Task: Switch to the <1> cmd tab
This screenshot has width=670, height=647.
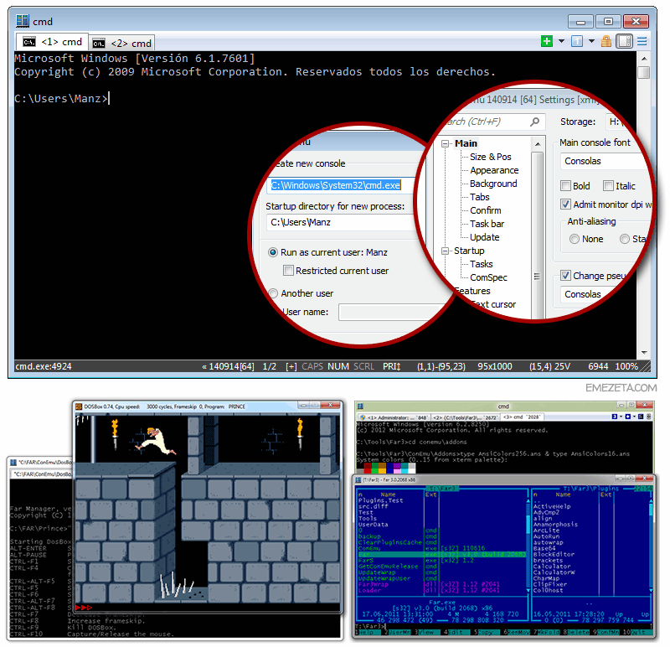Action: click(52, 42)
